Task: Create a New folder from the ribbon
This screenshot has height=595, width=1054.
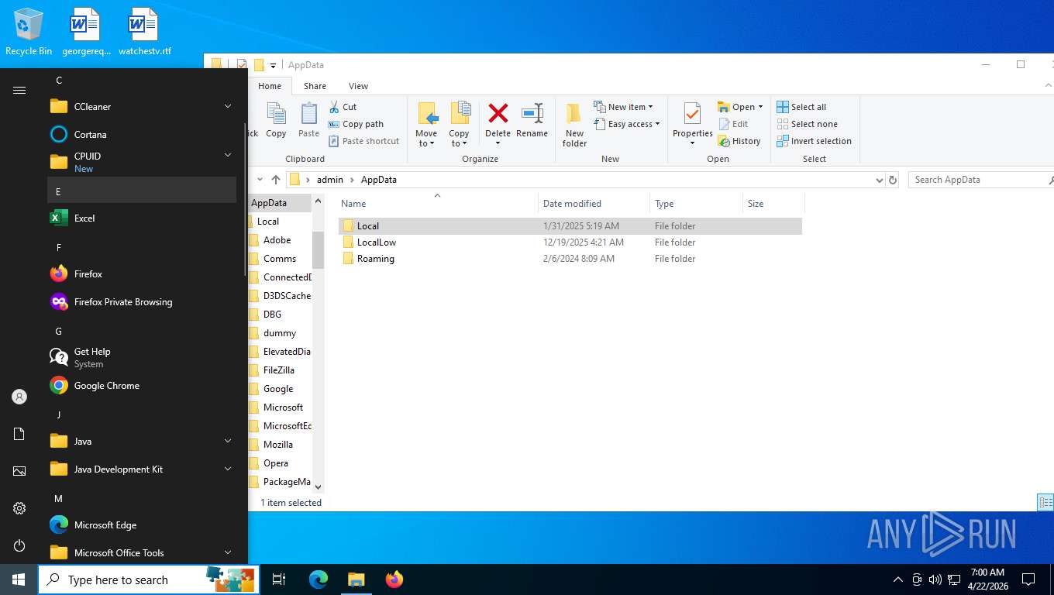Action: 574,124
